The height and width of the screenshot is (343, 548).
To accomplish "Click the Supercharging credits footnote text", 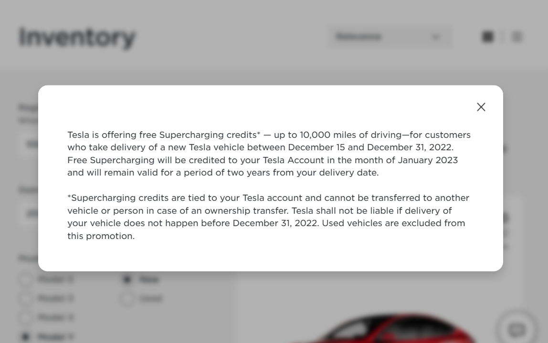I will (268, 217).
